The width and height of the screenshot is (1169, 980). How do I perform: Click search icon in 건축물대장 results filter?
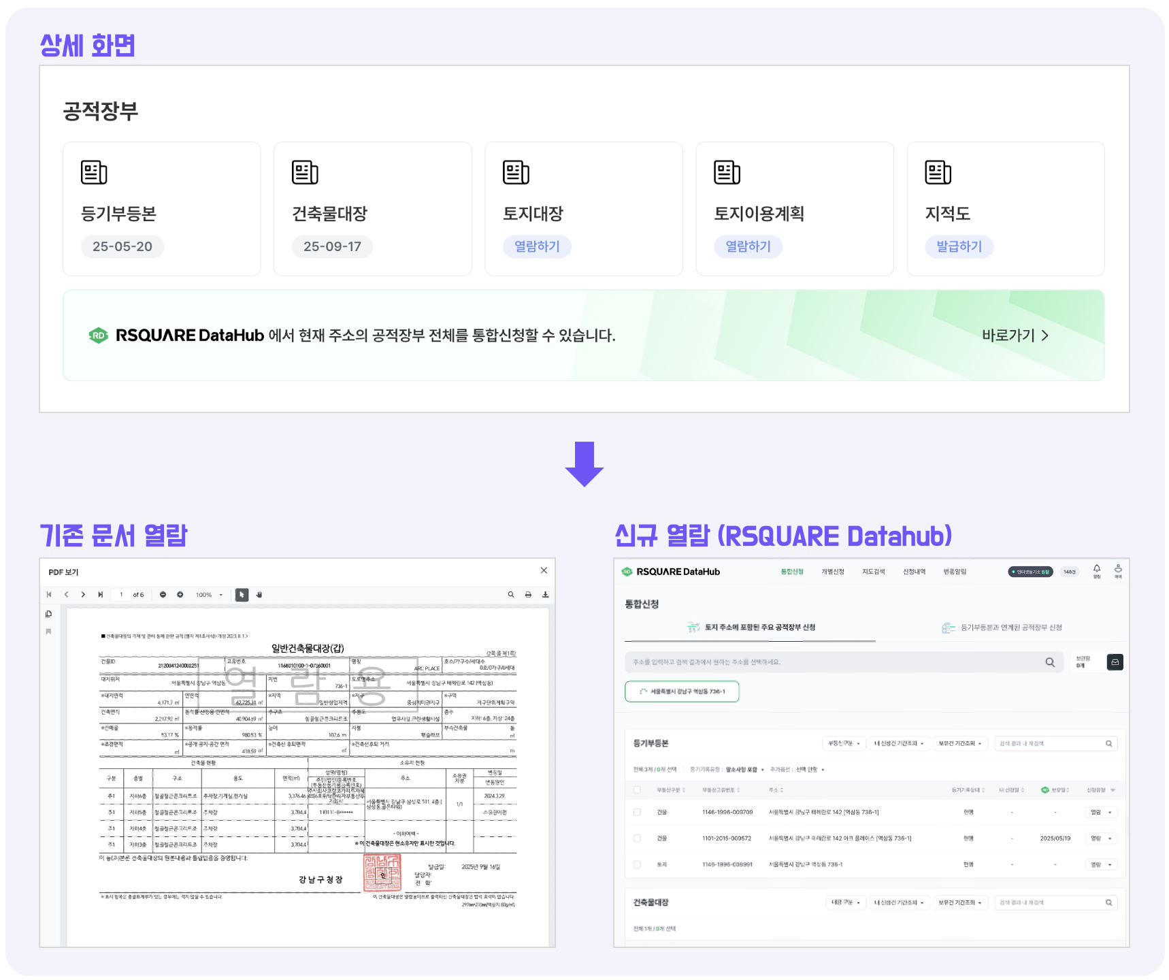tap(1108, 903)
